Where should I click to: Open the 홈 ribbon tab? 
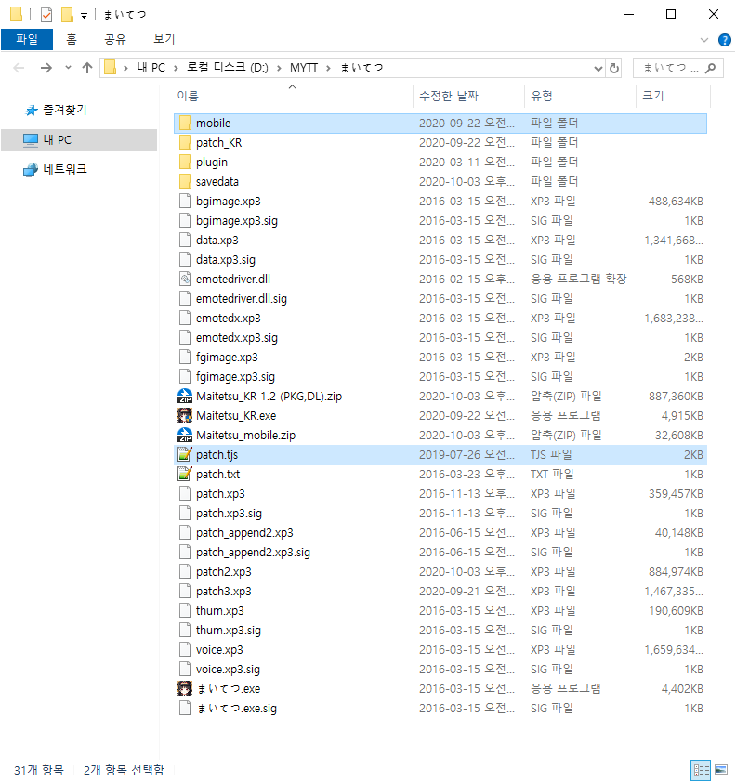72,39
